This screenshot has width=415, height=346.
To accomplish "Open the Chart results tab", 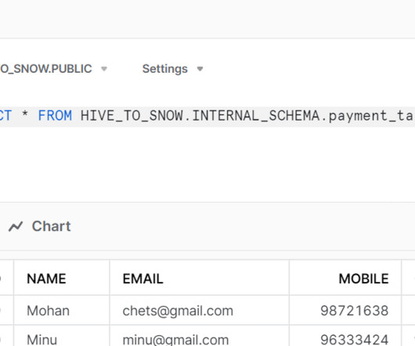I will pyautogui.click(x=40, y=226).
